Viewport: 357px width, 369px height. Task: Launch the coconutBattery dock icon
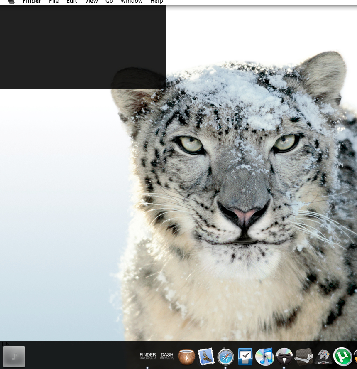187,357
